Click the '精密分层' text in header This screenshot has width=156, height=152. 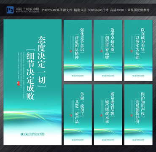coord(80,10)
